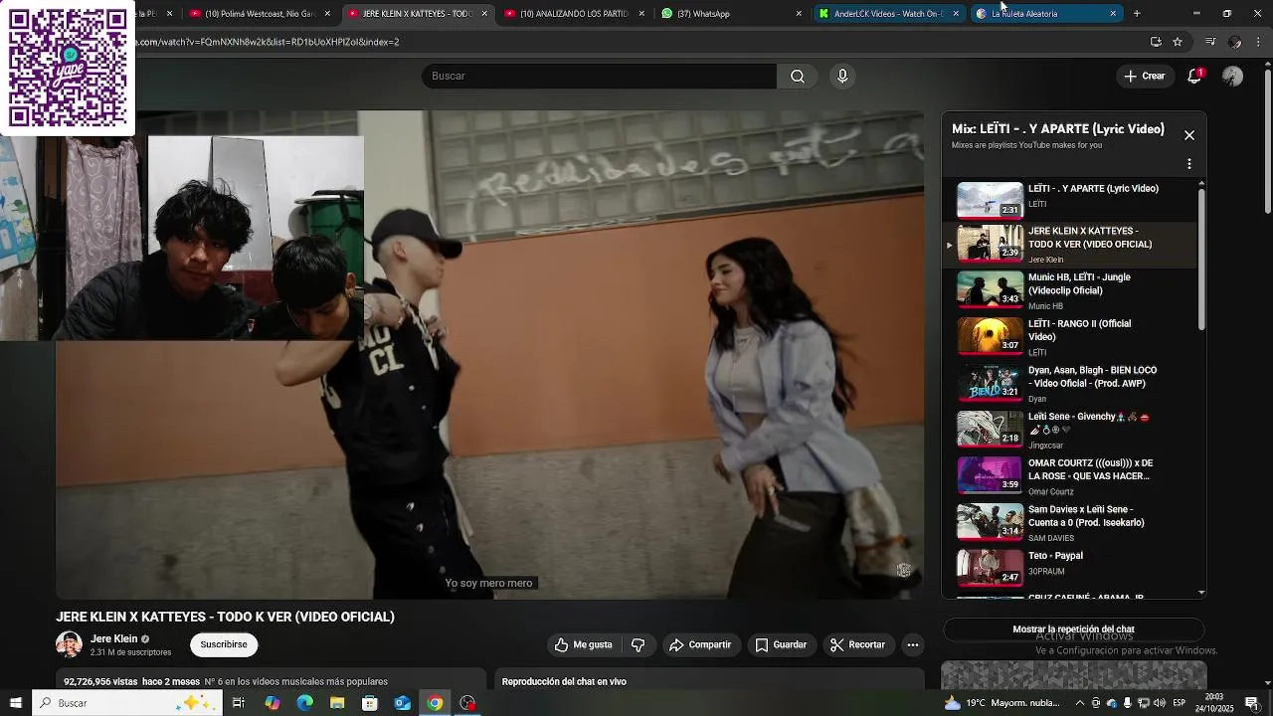
Task: Open weather widget 19°C on taskbar
Action: [x=1000, y=703]
